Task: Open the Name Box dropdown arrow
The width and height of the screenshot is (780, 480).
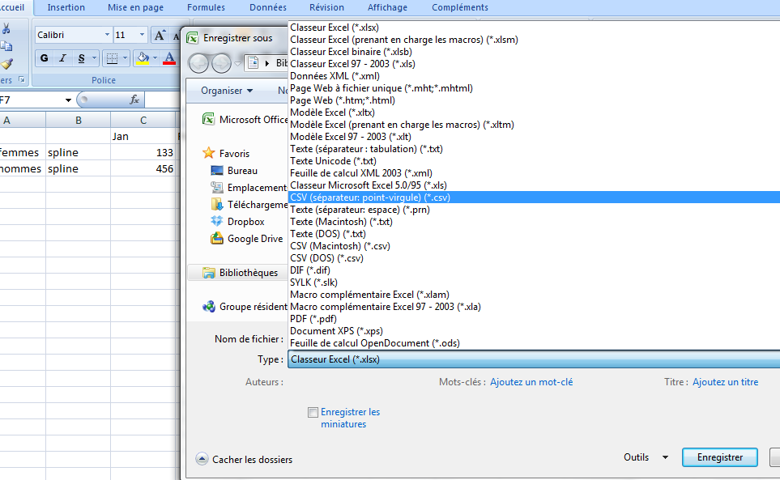Action: pos(68,100)
